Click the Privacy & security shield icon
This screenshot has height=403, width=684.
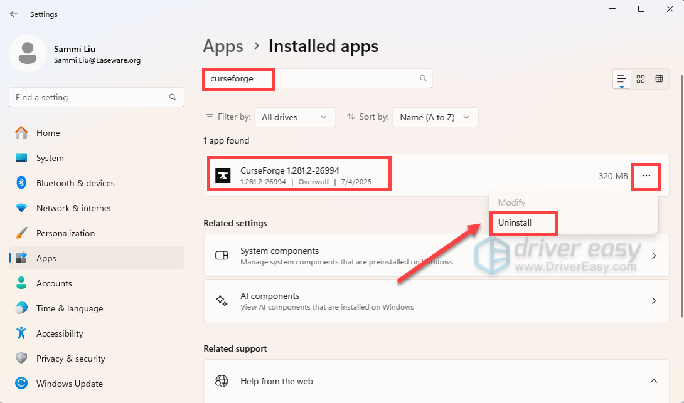coord(21,358)
